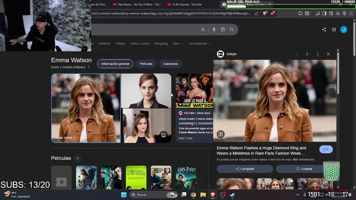
Task: Open the browser hamburger menu
Action: pos(351,13)
